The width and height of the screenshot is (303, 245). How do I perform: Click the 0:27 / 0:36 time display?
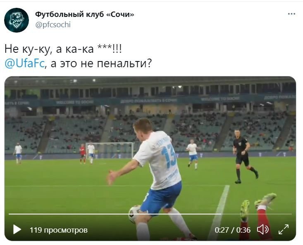232,230
